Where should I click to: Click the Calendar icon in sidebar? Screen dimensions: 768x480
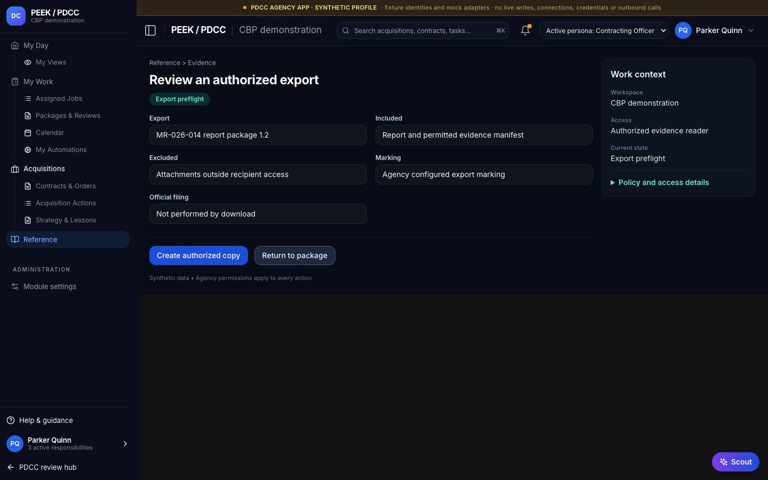coord(28,133)
